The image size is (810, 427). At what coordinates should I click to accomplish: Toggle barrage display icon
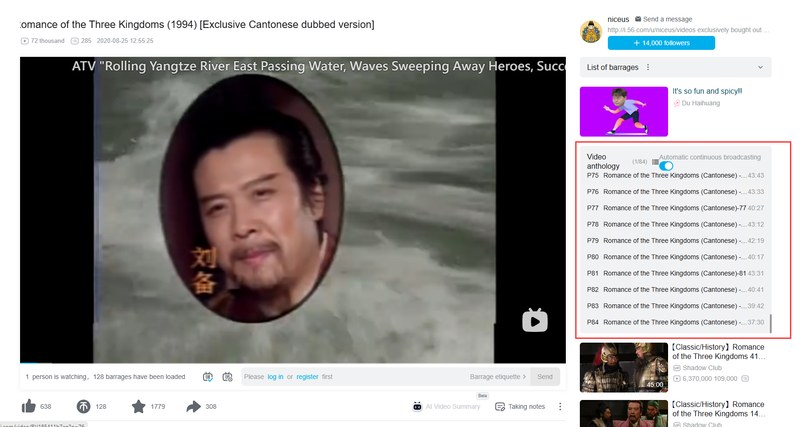point(208,377)
